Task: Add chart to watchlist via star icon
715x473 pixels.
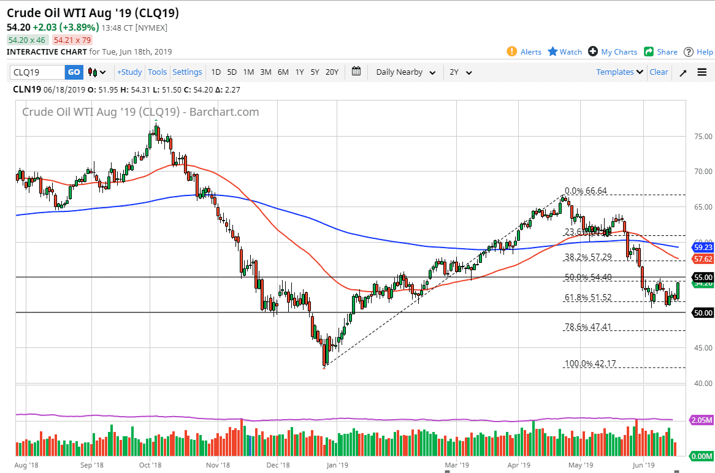Action: [x=553, y=51]
